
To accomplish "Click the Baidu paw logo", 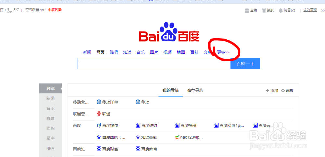I will (x=169, y=32).
